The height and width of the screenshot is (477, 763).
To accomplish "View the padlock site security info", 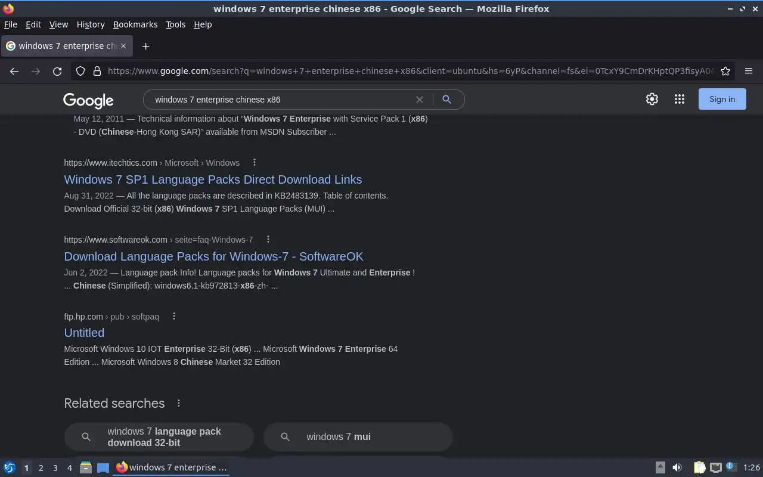I will click(x=97, y=71).
